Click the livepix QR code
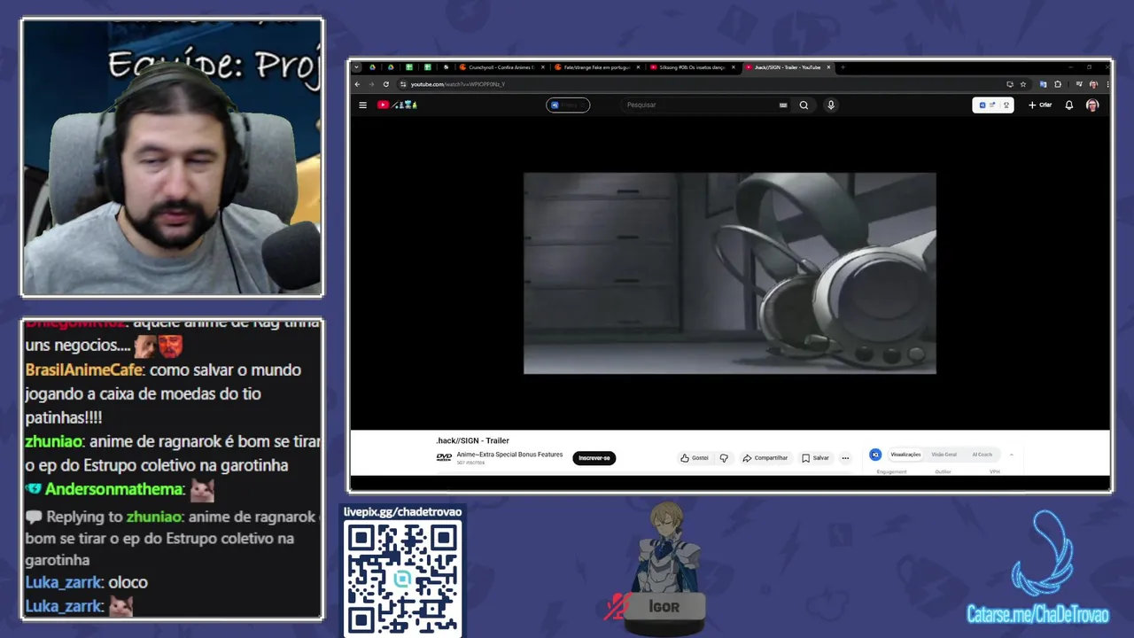Image resolution: width=1134 pixels, height=638 pixels. [x=402, y=577]
